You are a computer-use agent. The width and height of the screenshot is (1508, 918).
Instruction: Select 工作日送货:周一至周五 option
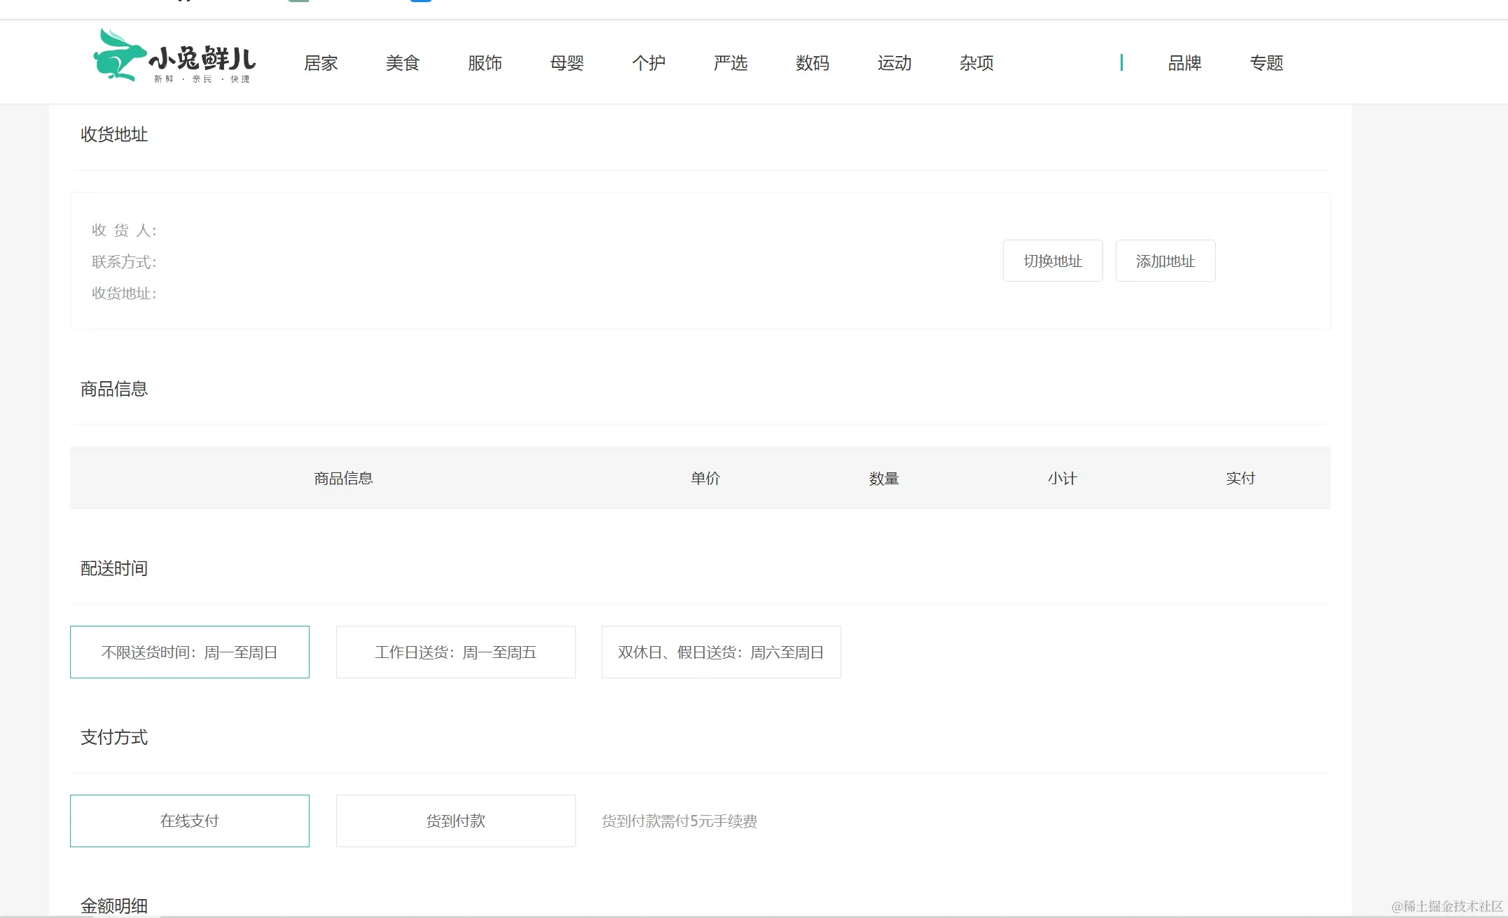[x=456, y=652]
